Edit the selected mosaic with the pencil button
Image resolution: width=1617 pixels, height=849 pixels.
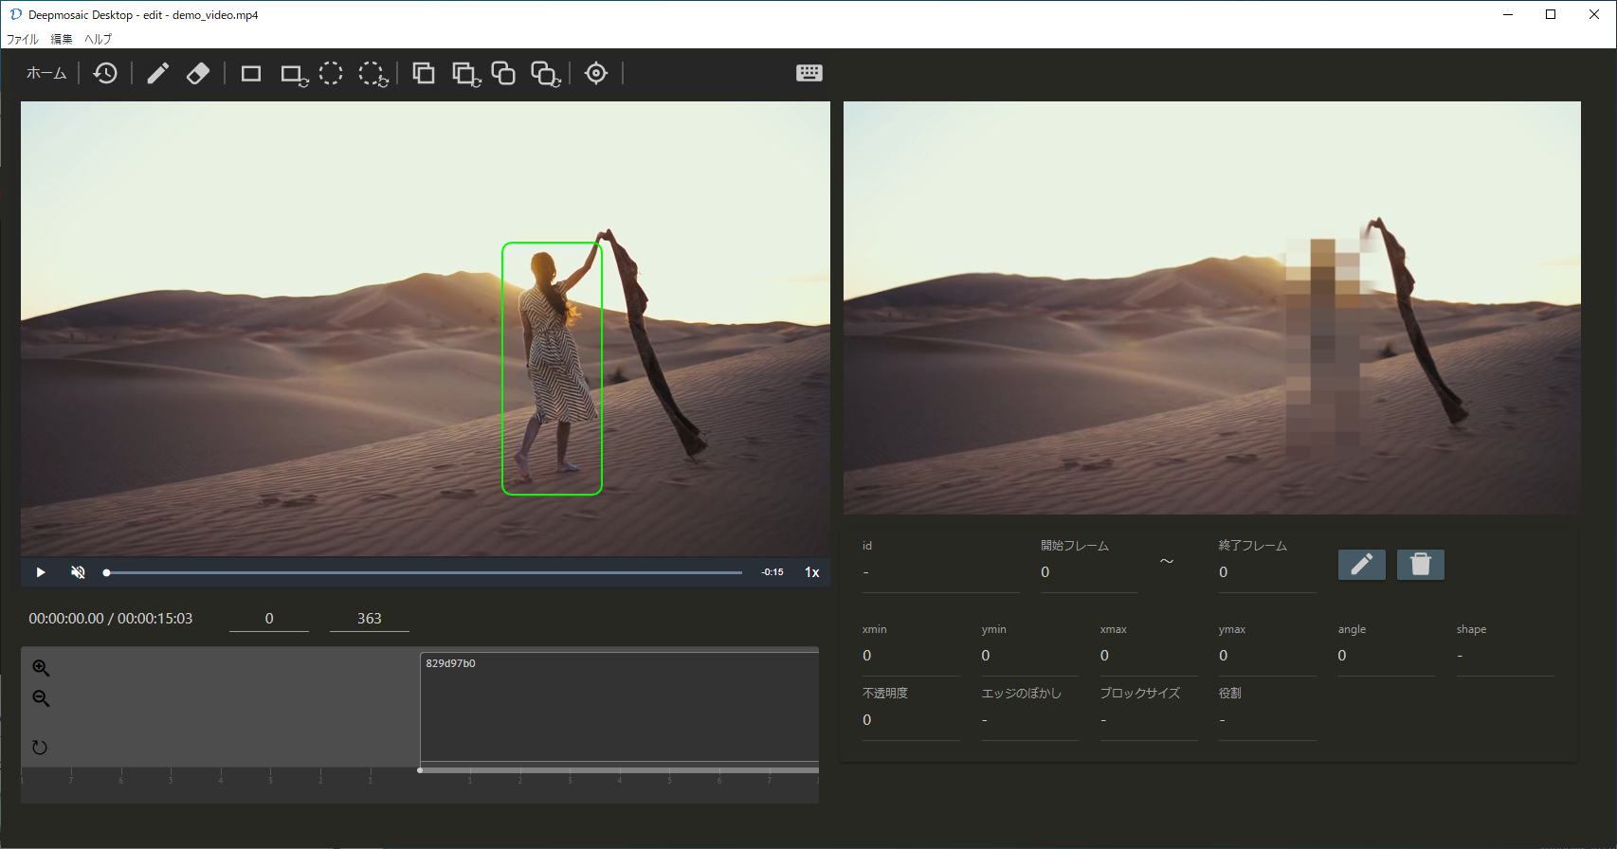(1362, 565)
